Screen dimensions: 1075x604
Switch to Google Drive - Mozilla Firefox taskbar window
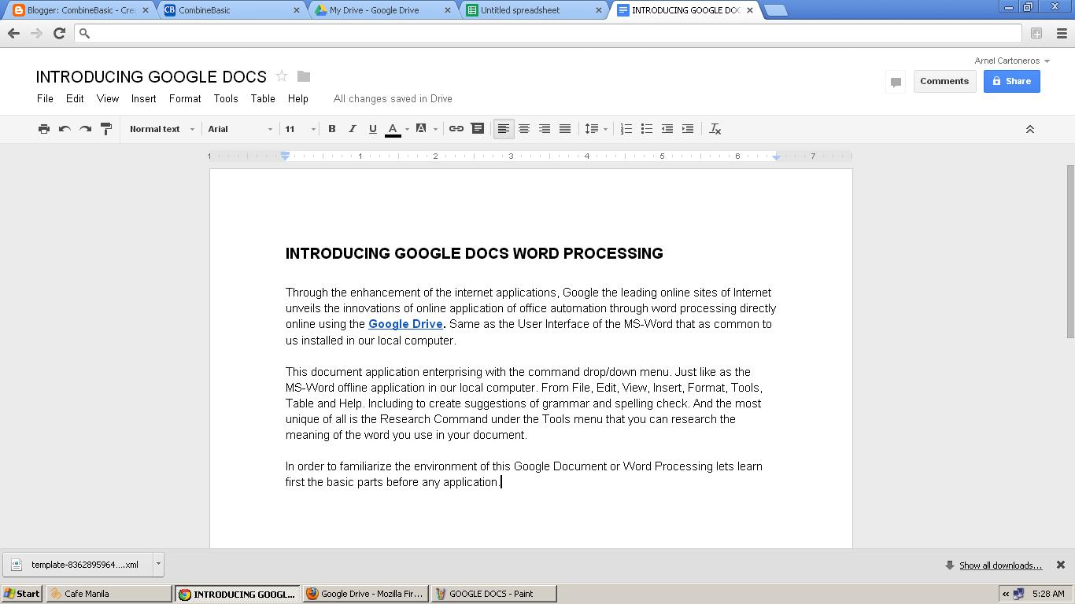click(365, 594)
